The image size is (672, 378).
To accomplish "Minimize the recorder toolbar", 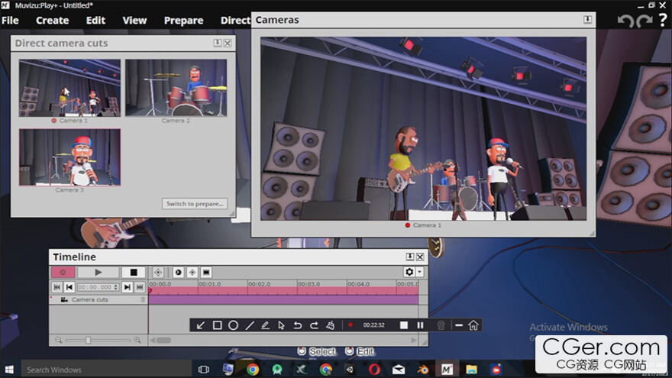I will point(459,325).
